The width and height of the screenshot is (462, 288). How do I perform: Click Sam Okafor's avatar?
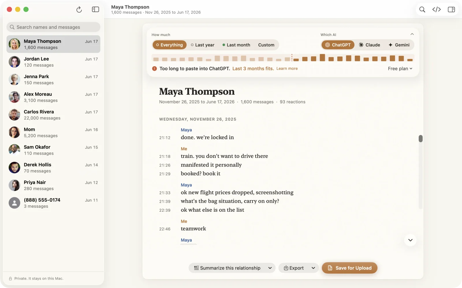[x=14, y=150]
